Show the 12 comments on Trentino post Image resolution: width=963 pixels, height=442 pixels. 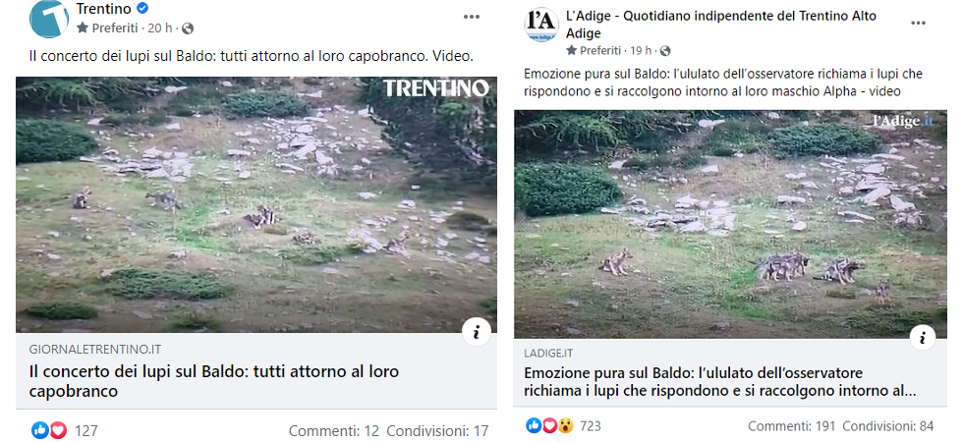tap(334, 430)
